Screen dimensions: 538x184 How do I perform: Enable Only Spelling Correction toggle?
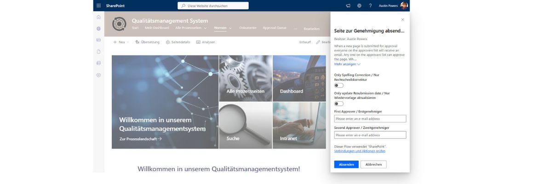[339, 86]
